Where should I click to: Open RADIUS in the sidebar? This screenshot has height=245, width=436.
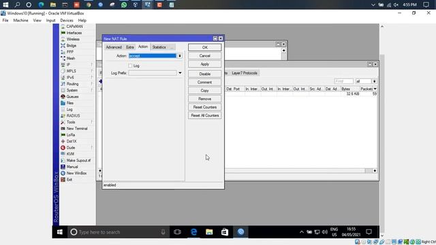73,116
